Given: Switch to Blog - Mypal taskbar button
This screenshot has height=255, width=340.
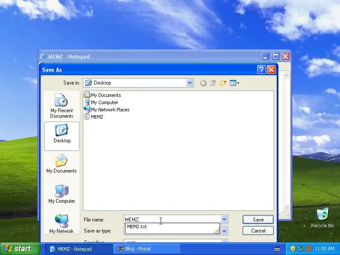Looking at the screenshot, I should [147, 249].
